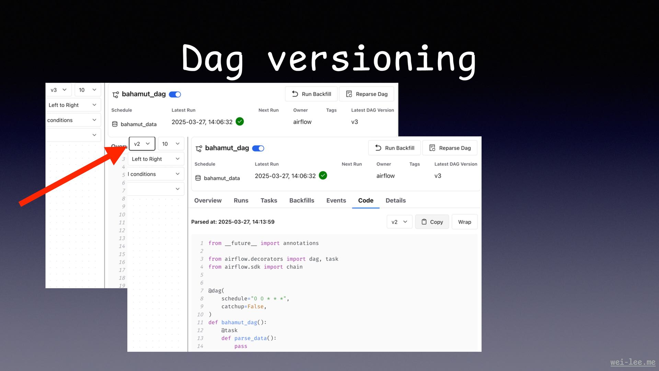
Task: Expand the front Left to Right direction dropdown
Action: [155, 159]
